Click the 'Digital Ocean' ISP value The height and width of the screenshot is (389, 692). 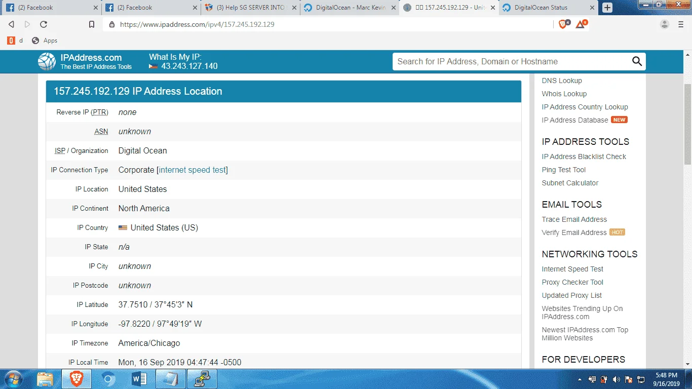click(143, 151)
